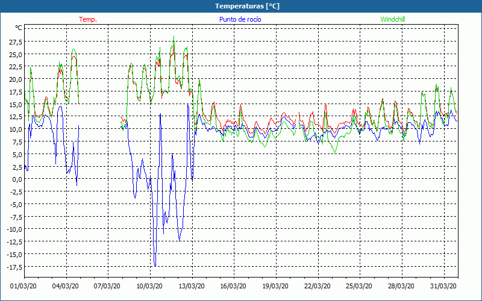The image size is (482, 301).
Task: Click the 13/03/20 date label
Action: 192,287
